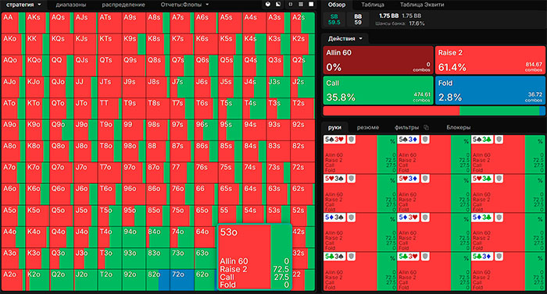Screen dimensions: 547x294
Task: Select the blue 72o cell in the grid
Action: click(x=182, y=280)
